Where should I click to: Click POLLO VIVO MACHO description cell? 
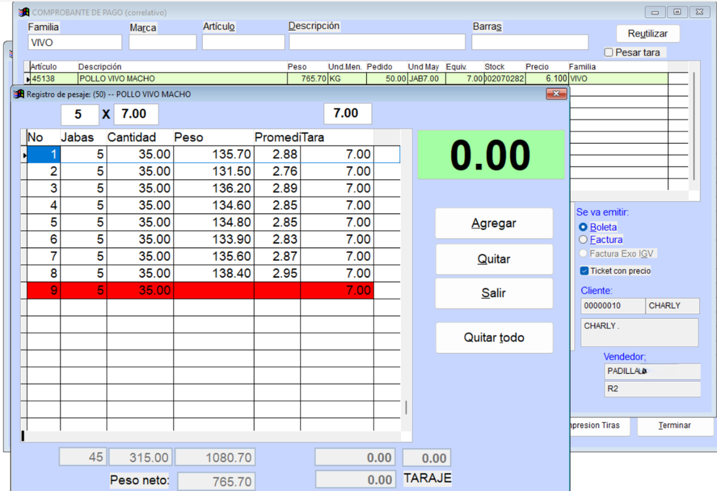pyautogui.click(x=182, y=79)
